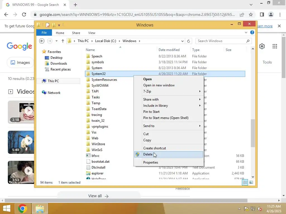Open the View ribbon tab
The width and height of the screenshot is (286, 214).
click(92, 33)
